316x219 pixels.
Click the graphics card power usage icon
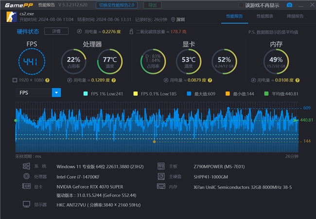pyautogui.click(x=166, y=80)
